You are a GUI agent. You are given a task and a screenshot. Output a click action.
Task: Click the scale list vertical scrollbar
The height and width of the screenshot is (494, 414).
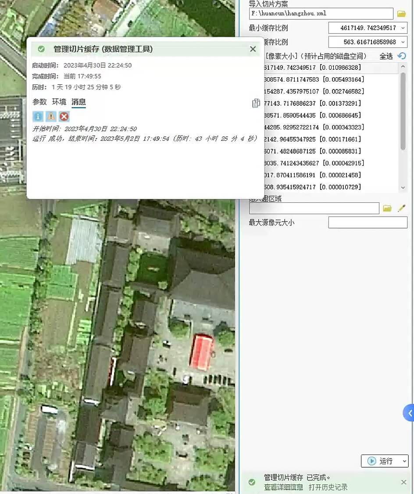pyautogui.click(x=403, y=112)
